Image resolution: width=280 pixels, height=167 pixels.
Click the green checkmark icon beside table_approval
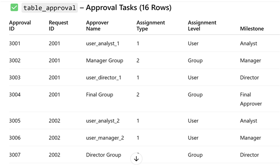pos(14,7)
